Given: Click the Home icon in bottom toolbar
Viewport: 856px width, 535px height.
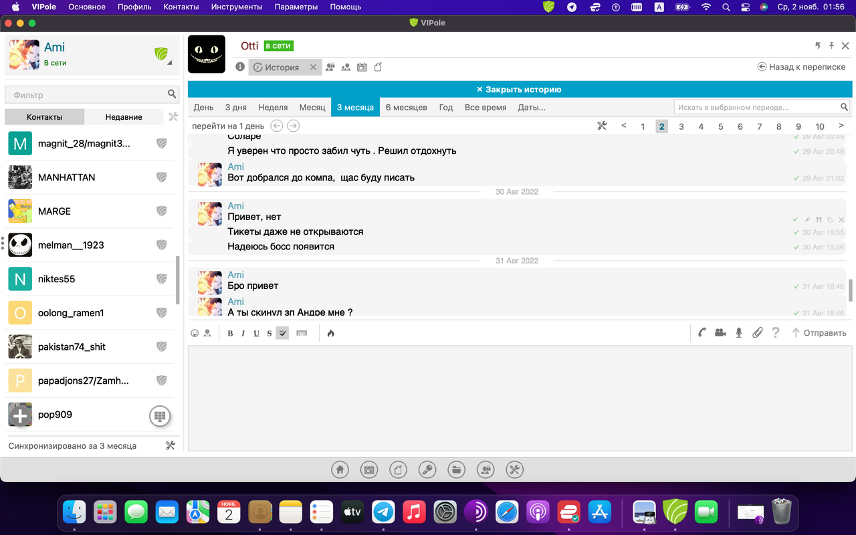Looking at the screenshot, I should pos(340,469).
